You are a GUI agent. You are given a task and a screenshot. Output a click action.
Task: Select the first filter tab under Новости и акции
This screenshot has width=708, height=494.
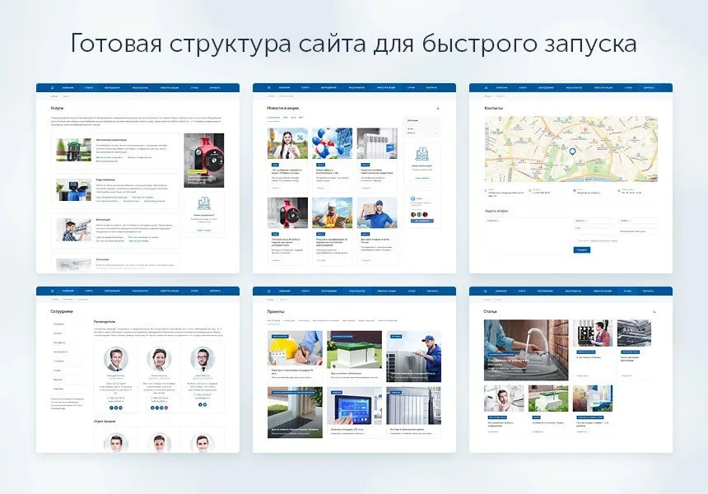(273, 118)
